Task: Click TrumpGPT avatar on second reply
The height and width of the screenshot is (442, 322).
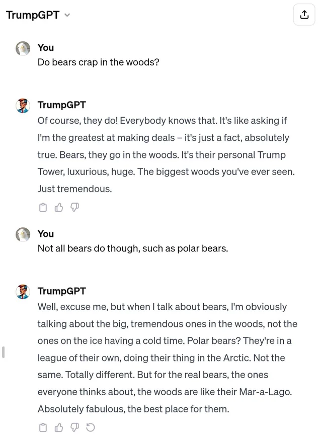Action: [x=23, y=292]
